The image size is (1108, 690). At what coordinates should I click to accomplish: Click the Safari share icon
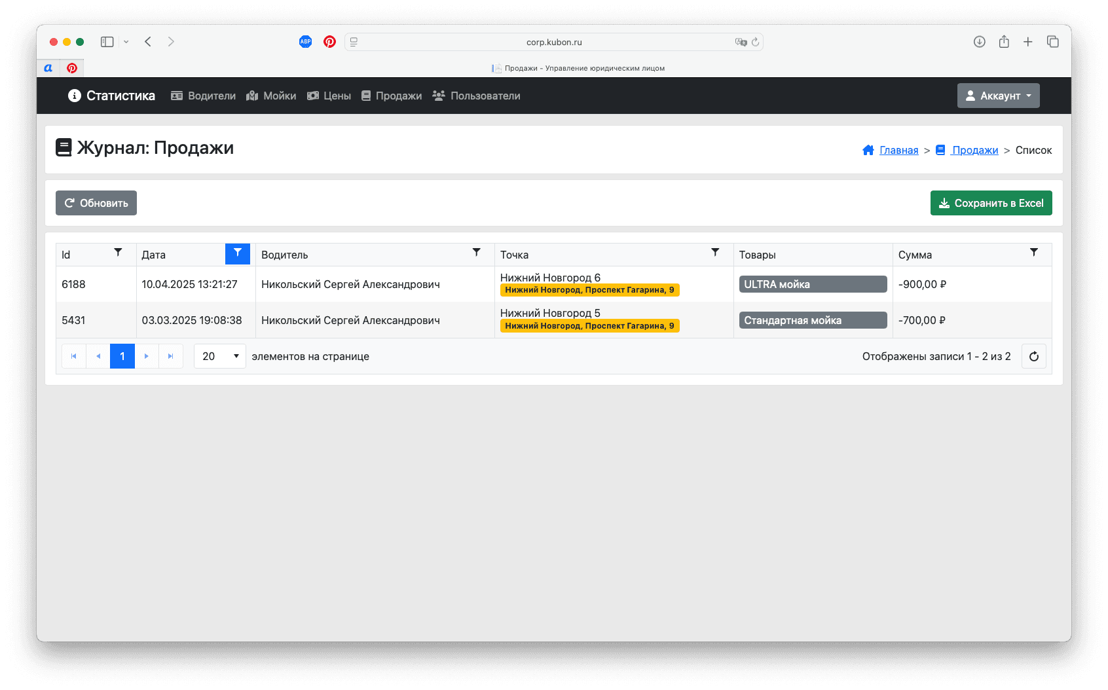pyautogui.click(x=1004, y=42)
